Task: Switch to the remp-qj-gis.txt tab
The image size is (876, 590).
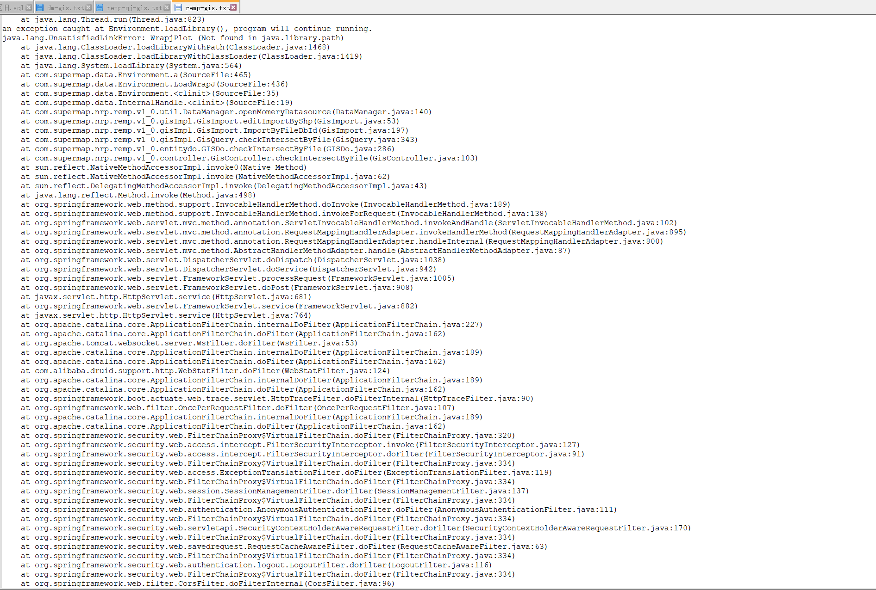Action: (133, 7)
